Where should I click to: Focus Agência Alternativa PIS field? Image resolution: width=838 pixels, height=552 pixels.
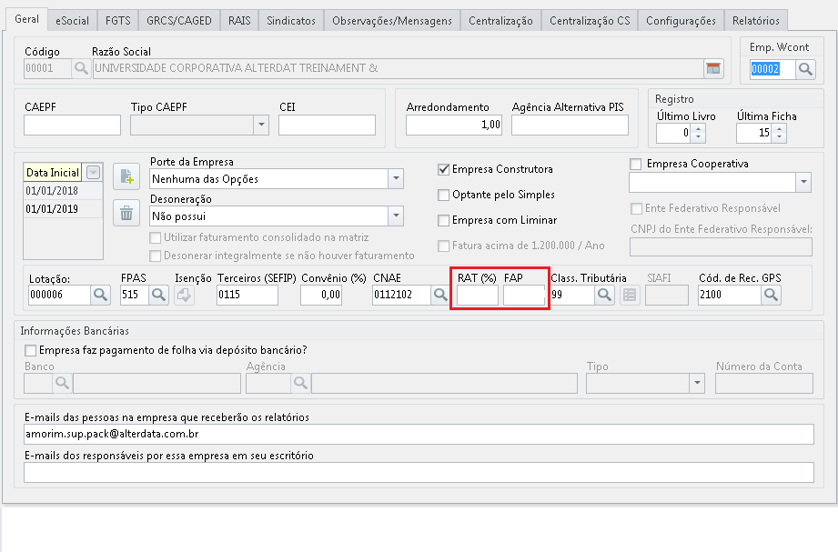[x=570, y=125]
